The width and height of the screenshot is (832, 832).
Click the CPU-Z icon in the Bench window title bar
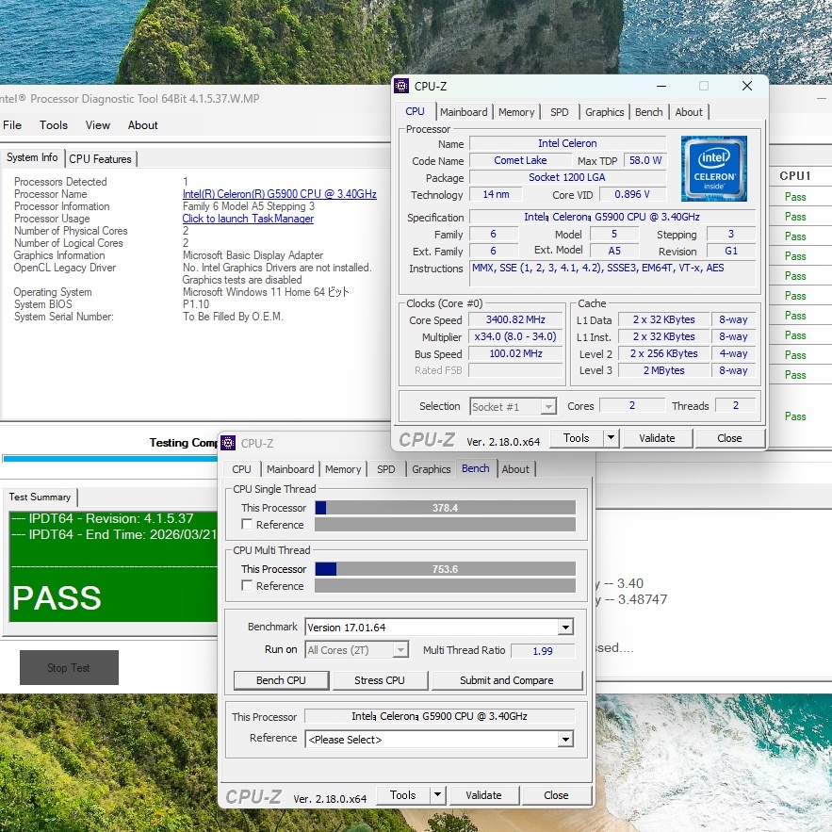228,443
